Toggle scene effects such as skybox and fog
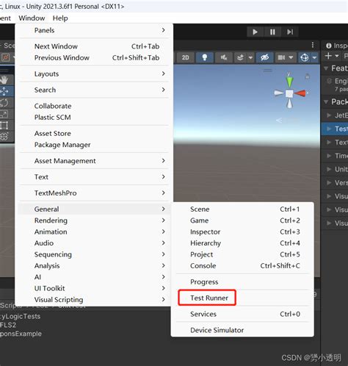The image size is (348, 366). (x=240, y=57)
